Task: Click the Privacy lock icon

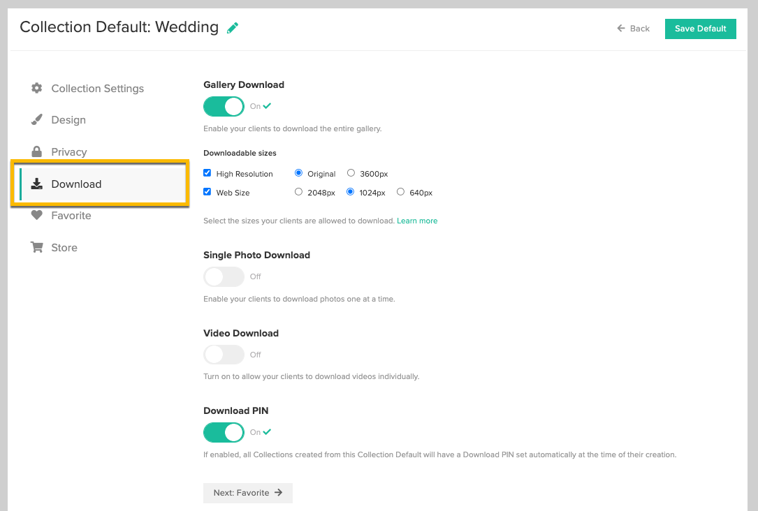Action: click(37, 151)
